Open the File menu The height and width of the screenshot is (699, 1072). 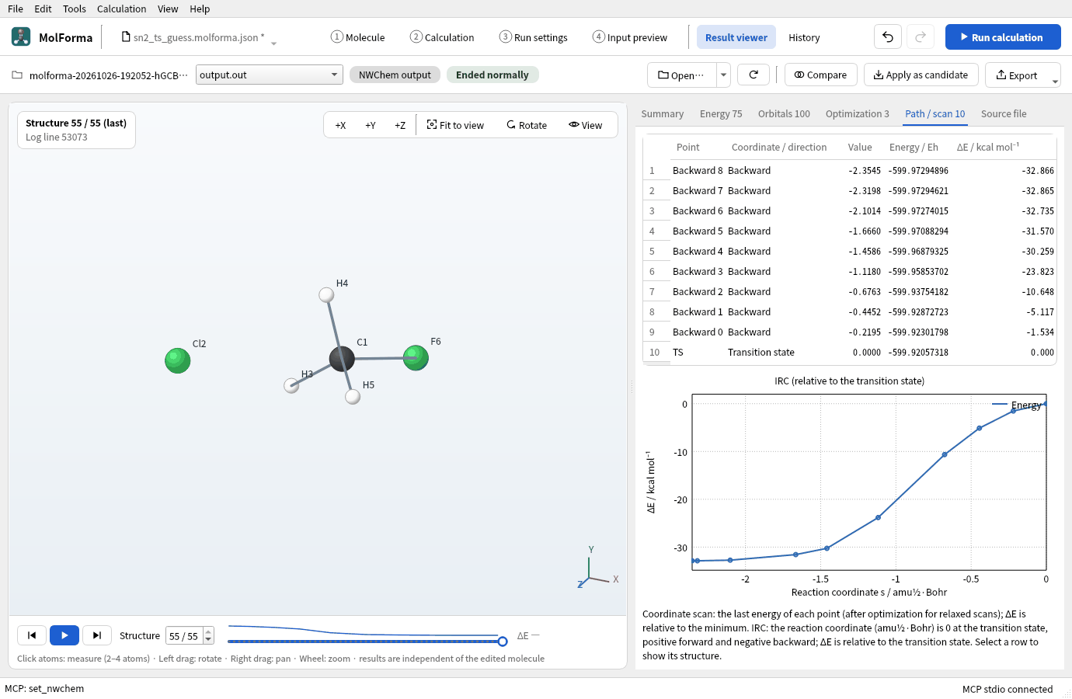[x=16, y=9]
